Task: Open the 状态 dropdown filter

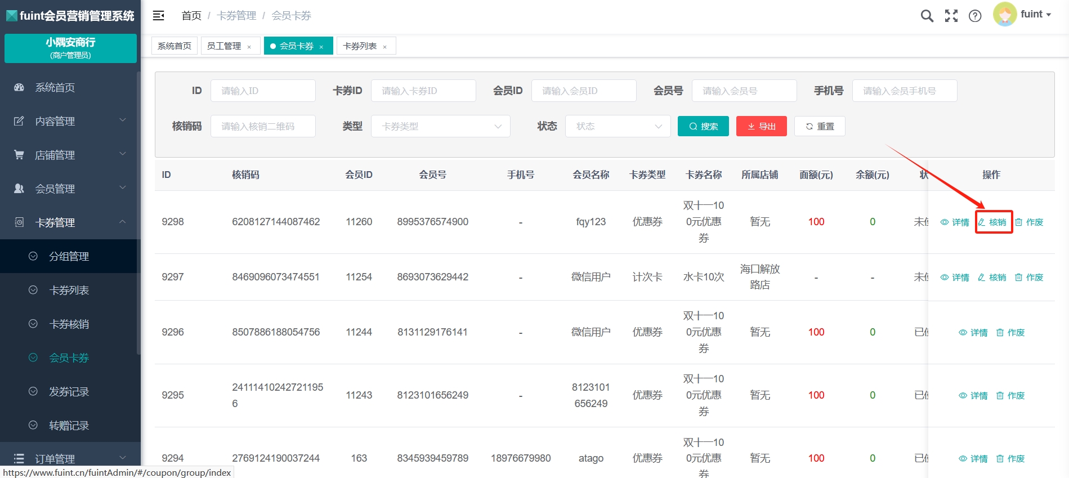Action: 618,126
